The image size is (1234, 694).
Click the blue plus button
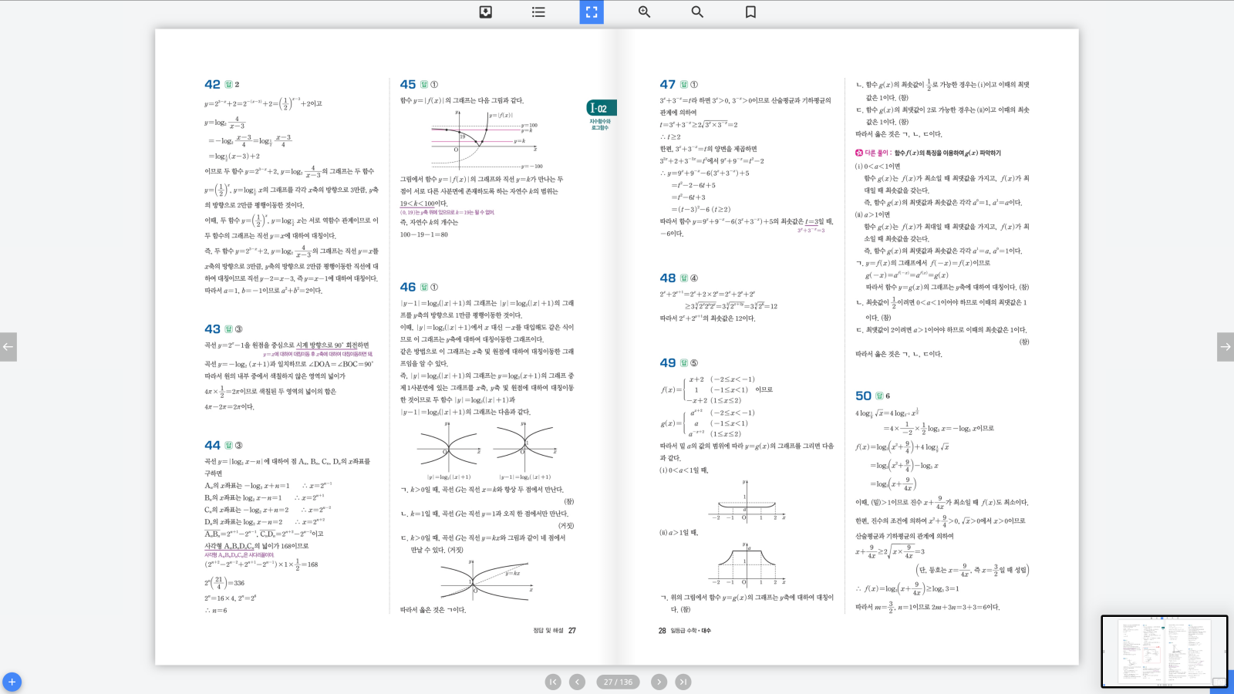pos(12,682)
